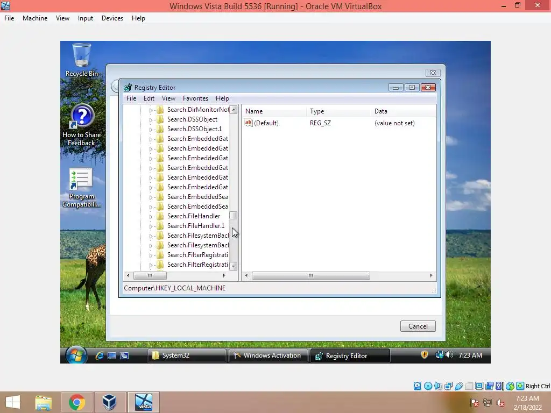The image size is (551, 413).
Task: Click the Type column header
Action: (x=339, y=111)
